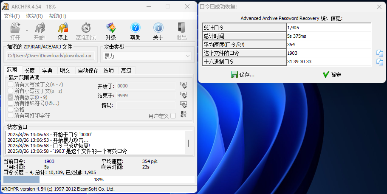Screen dimensions: 387x194
Task: Click the hex password 31 39 30 33
Action: tap(329, 62)
